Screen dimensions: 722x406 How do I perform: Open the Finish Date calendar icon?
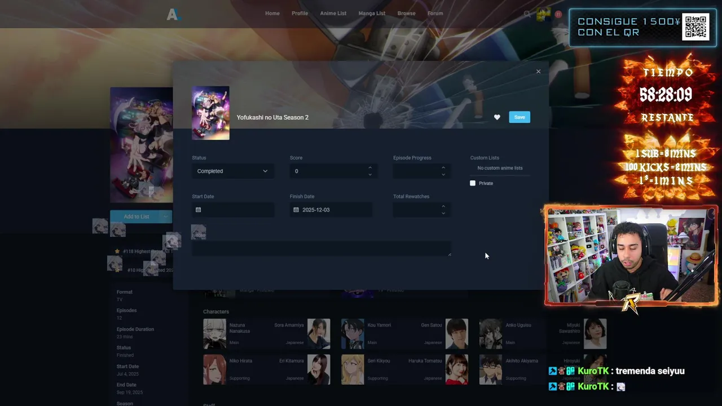pyautogui.click(x=296, y=210)
